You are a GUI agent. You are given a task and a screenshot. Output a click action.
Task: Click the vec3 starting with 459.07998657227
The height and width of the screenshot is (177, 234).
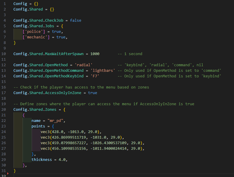(x=91, y=143)
